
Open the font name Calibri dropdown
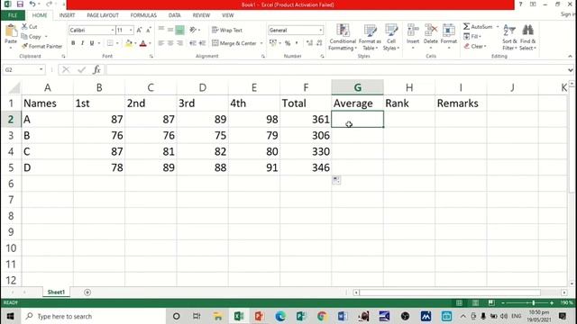112,30
